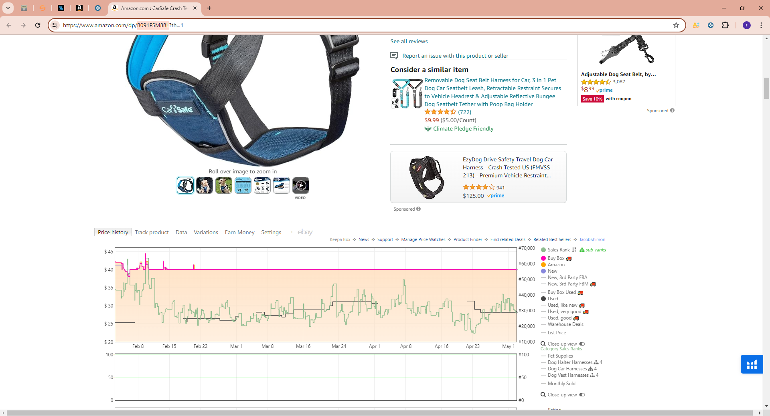Switch to the pinned orange swirl tab

click(x=43, y=8)
